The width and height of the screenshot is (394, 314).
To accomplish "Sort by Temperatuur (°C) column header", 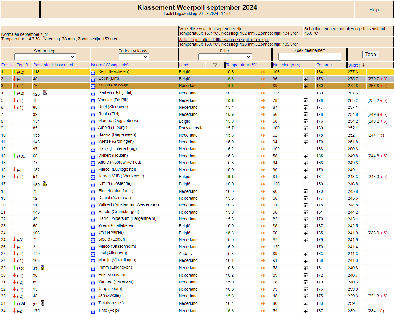I will pos(242,65).
